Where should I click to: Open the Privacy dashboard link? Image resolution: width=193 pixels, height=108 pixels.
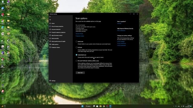point(122,43)
